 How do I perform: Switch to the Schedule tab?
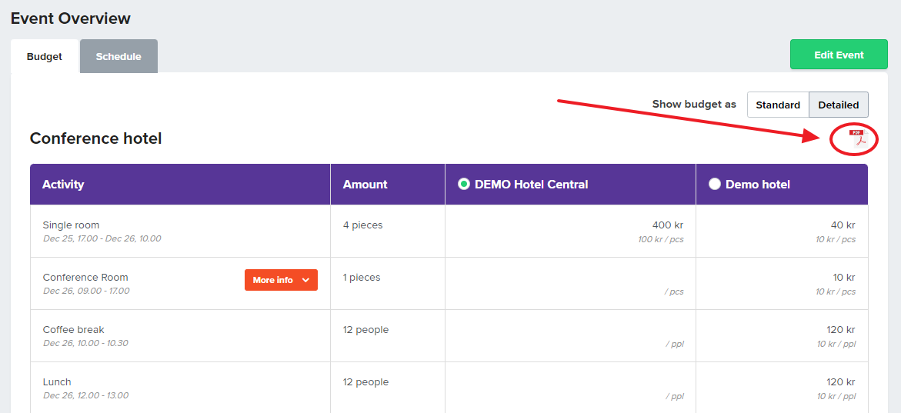[118, 56]
